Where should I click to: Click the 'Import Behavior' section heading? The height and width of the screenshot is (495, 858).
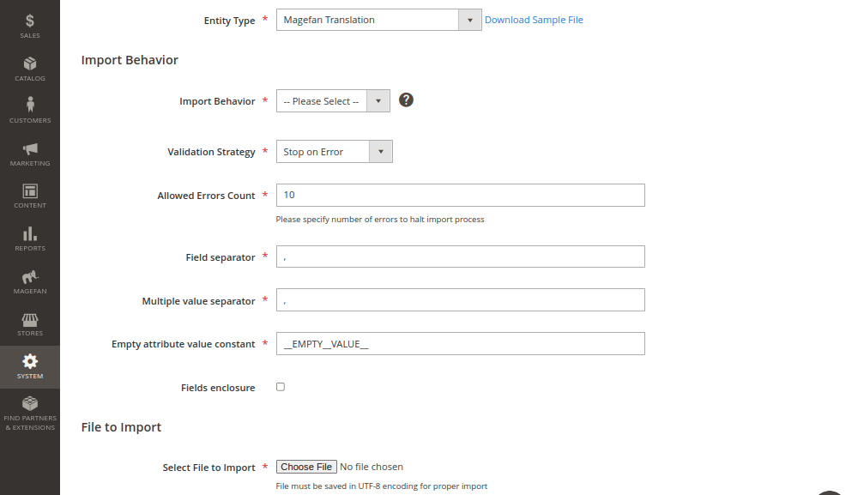[x=130, y=60]
